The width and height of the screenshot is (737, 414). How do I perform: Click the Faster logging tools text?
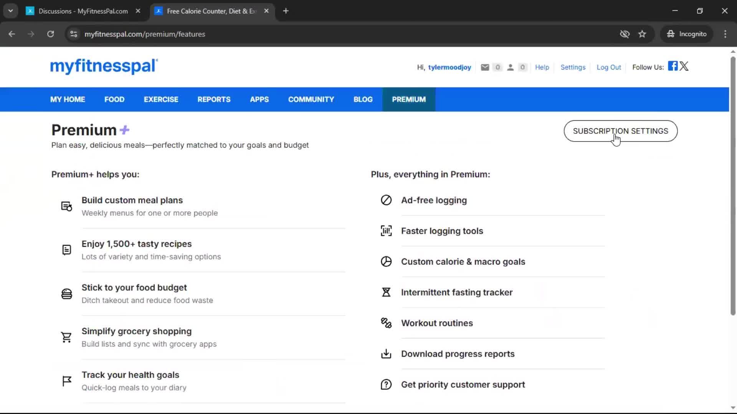tap(442, 231)
